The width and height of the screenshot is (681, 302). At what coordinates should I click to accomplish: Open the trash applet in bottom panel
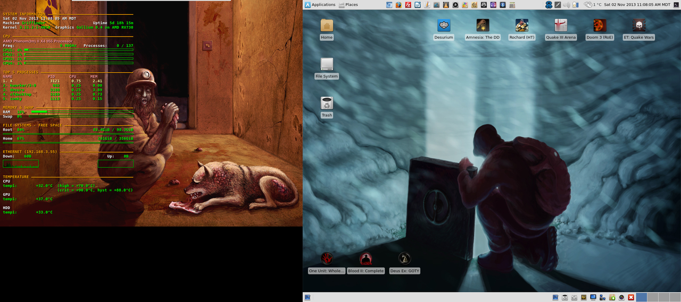pyautogui.click(x=564, y=297)
